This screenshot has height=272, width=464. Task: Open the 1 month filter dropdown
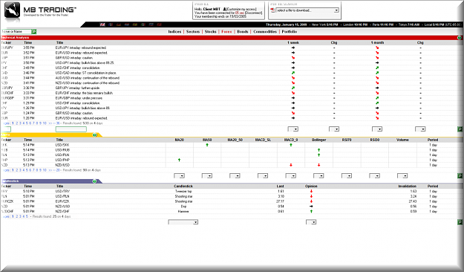(377, 129)
